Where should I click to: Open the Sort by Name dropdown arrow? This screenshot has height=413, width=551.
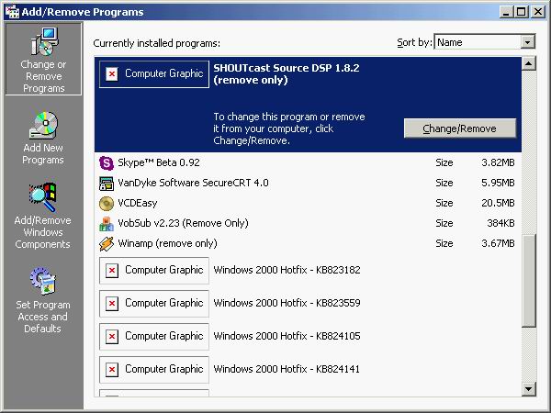click(x=527, y=42)
